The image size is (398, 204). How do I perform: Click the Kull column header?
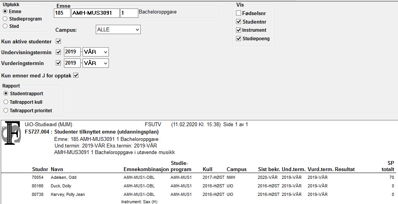tap(208, 169)
